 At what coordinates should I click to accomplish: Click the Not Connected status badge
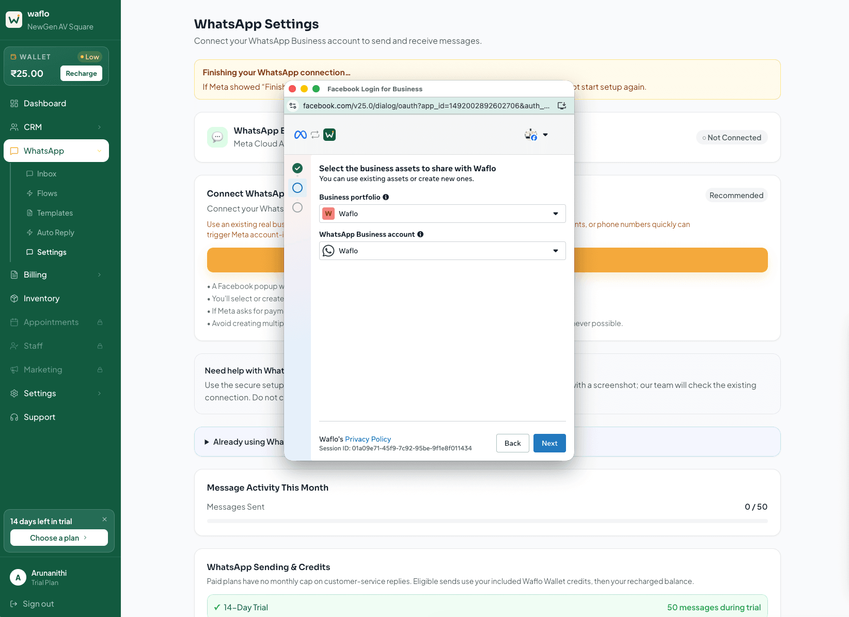pos(732,138)
